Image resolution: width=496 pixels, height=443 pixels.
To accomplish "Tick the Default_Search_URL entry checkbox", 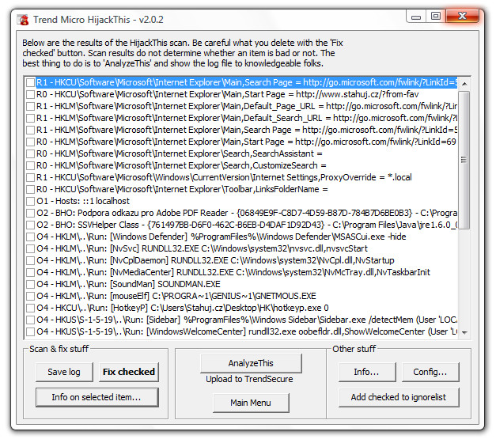I will (x=30, y=118).
